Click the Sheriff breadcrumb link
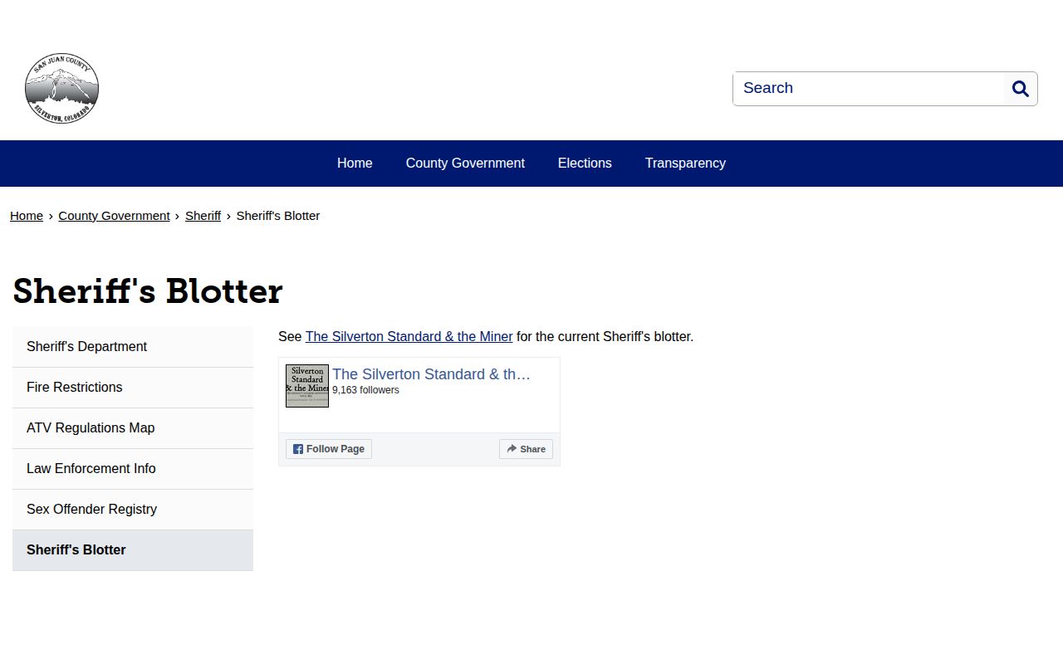1063x664 pixels. click(203, 216)
